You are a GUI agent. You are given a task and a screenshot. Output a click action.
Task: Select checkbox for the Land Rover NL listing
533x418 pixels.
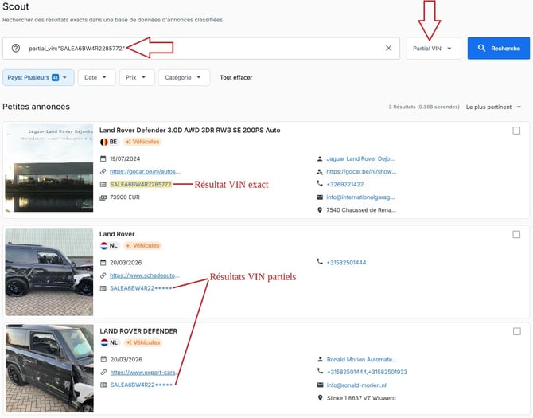(x=516, y=234)
